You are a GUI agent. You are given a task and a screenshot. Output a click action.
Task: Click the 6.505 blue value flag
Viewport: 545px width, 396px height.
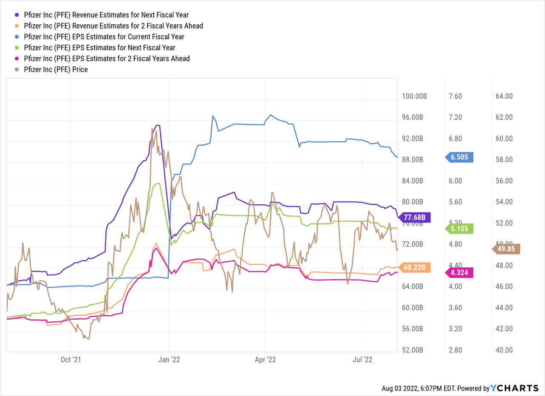click(459, 157)
